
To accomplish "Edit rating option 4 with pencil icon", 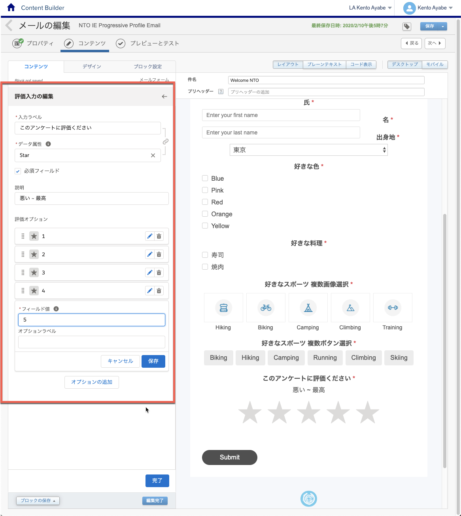I will coord(149,291).
